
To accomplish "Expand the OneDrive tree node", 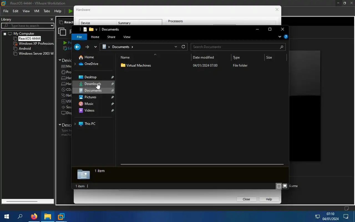I will coord(75,64).
